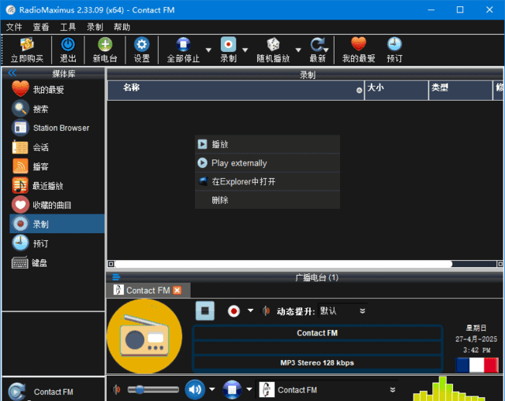Image resolution: width=505 pixels, height=401 pixels.
Task: Collapse the media library with double chevron
Action: [13, 73]
